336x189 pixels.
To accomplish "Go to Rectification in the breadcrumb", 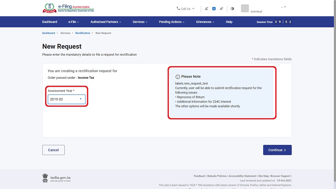I will coord(83,33).
